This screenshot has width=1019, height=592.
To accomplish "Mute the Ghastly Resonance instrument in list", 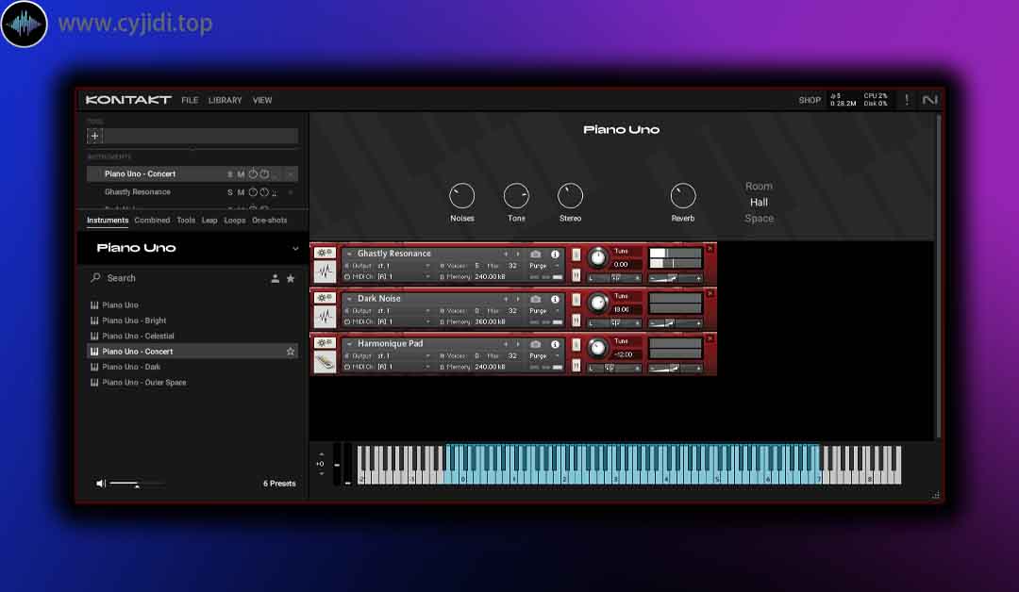I will point(241,192).
